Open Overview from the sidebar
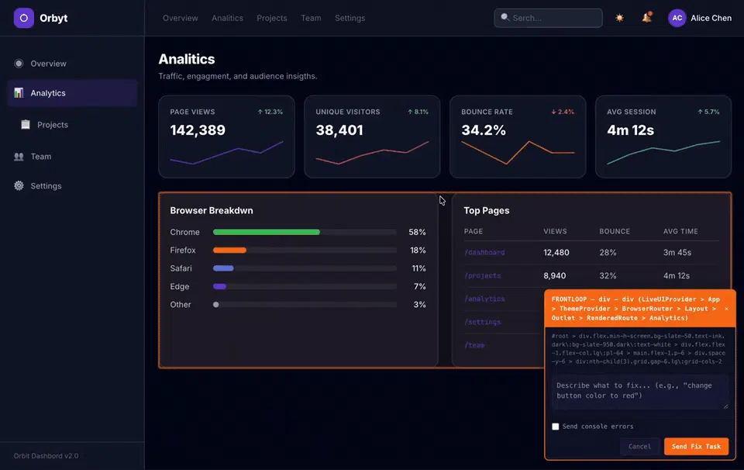Screen dimensions: 744x470 click(72, 64)
